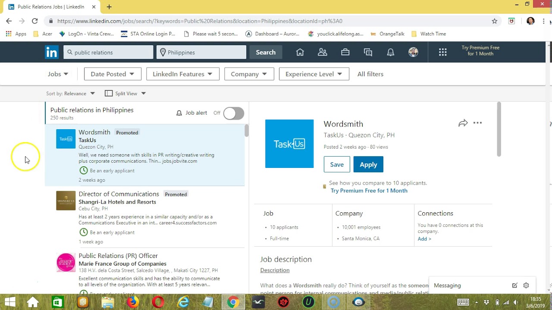Open the Split View dropdown
This screenshot has width=552, height=310.
coord(125,93)
